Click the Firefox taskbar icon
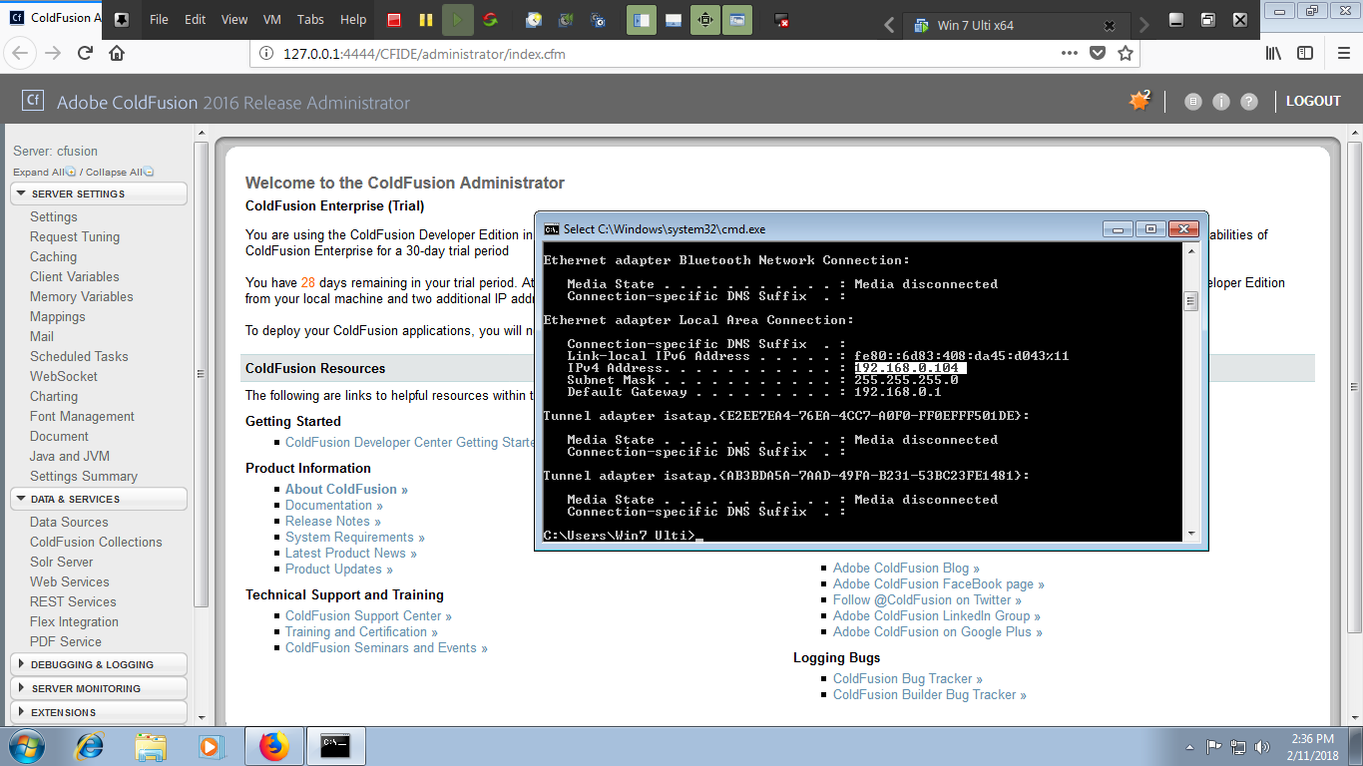The image size is (1363, 766). (x=273, y=746)
